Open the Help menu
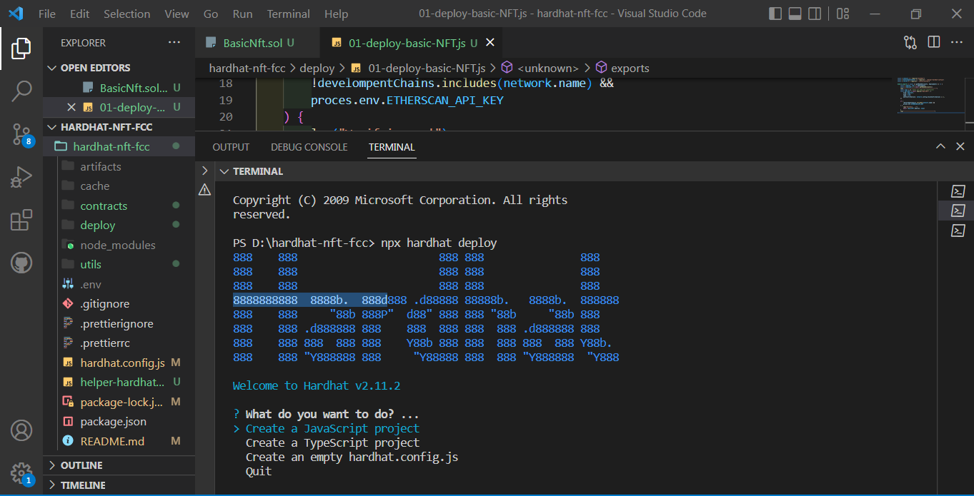 [336, 14]
